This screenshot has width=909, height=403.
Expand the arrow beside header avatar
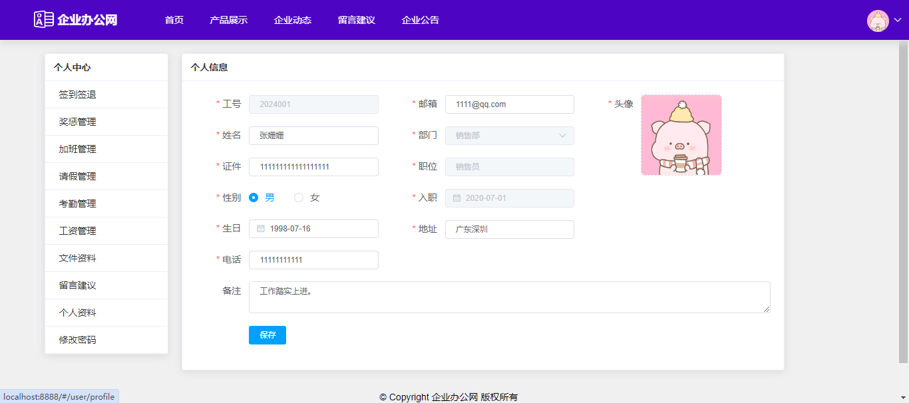898,21
